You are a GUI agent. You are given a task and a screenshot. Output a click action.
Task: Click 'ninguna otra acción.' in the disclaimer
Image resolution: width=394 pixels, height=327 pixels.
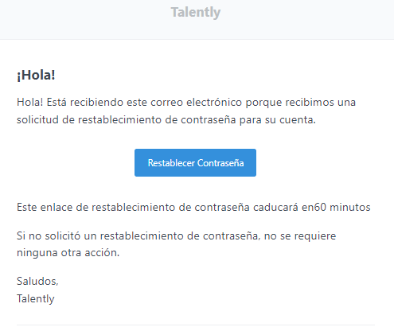point(68,252)
